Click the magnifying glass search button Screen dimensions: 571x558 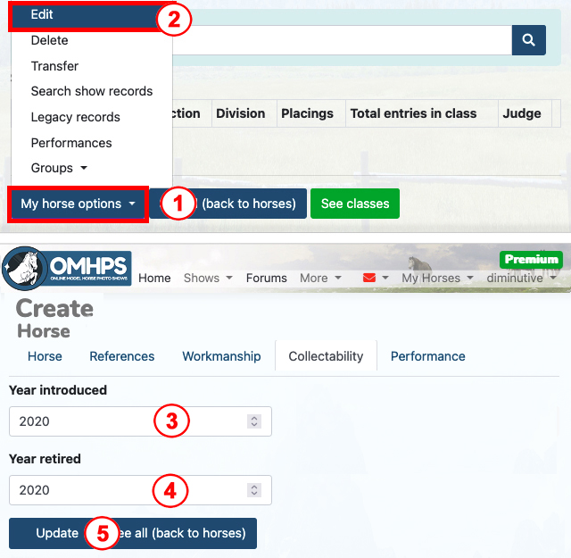[x=528, y=40]
